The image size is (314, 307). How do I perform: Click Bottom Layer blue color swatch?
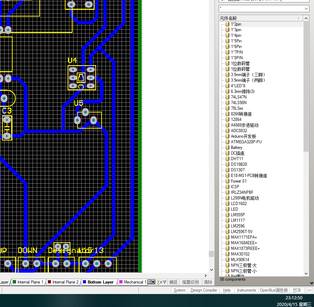(84, 282)
